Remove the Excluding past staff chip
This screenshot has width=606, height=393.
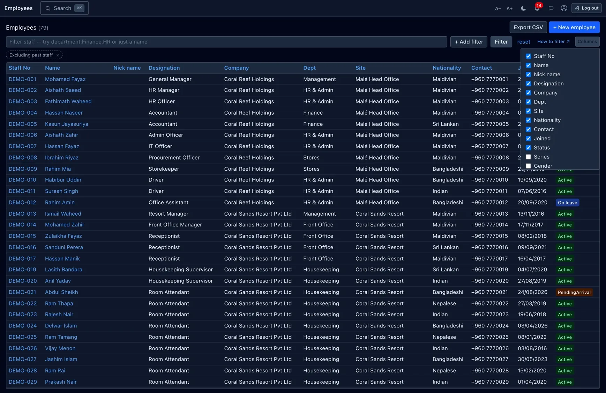click(x=58, y=55)
